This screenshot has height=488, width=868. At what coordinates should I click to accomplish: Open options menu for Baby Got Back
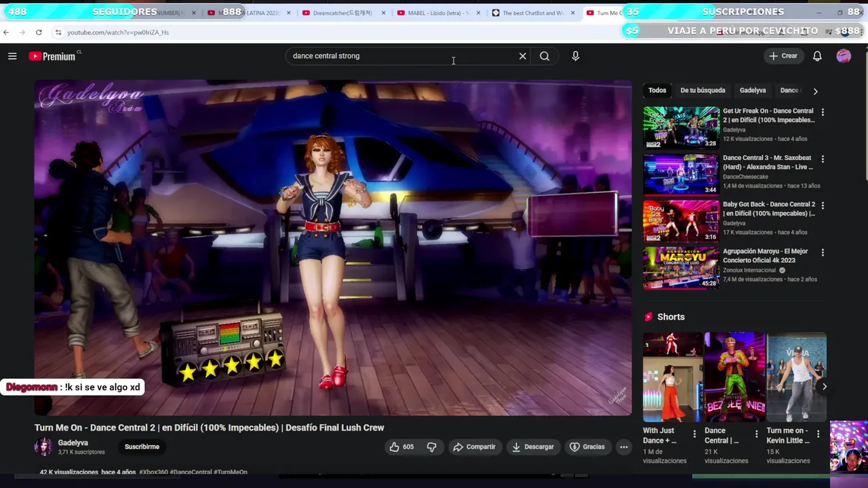click(823, 206)
